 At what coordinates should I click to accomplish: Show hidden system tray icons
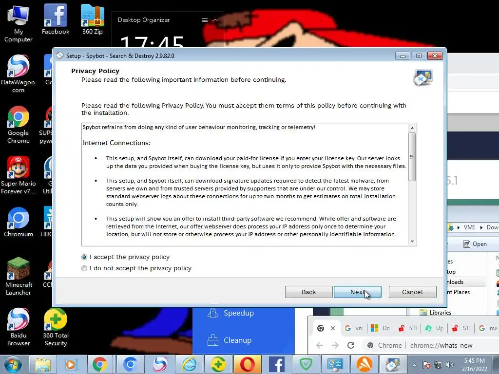coord(414,365)
